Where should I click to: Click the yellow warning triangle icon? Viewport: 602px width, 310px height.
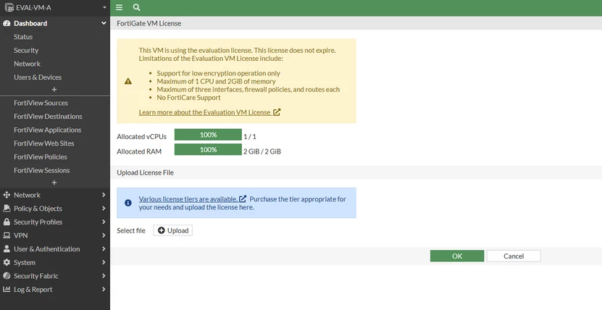128,81
